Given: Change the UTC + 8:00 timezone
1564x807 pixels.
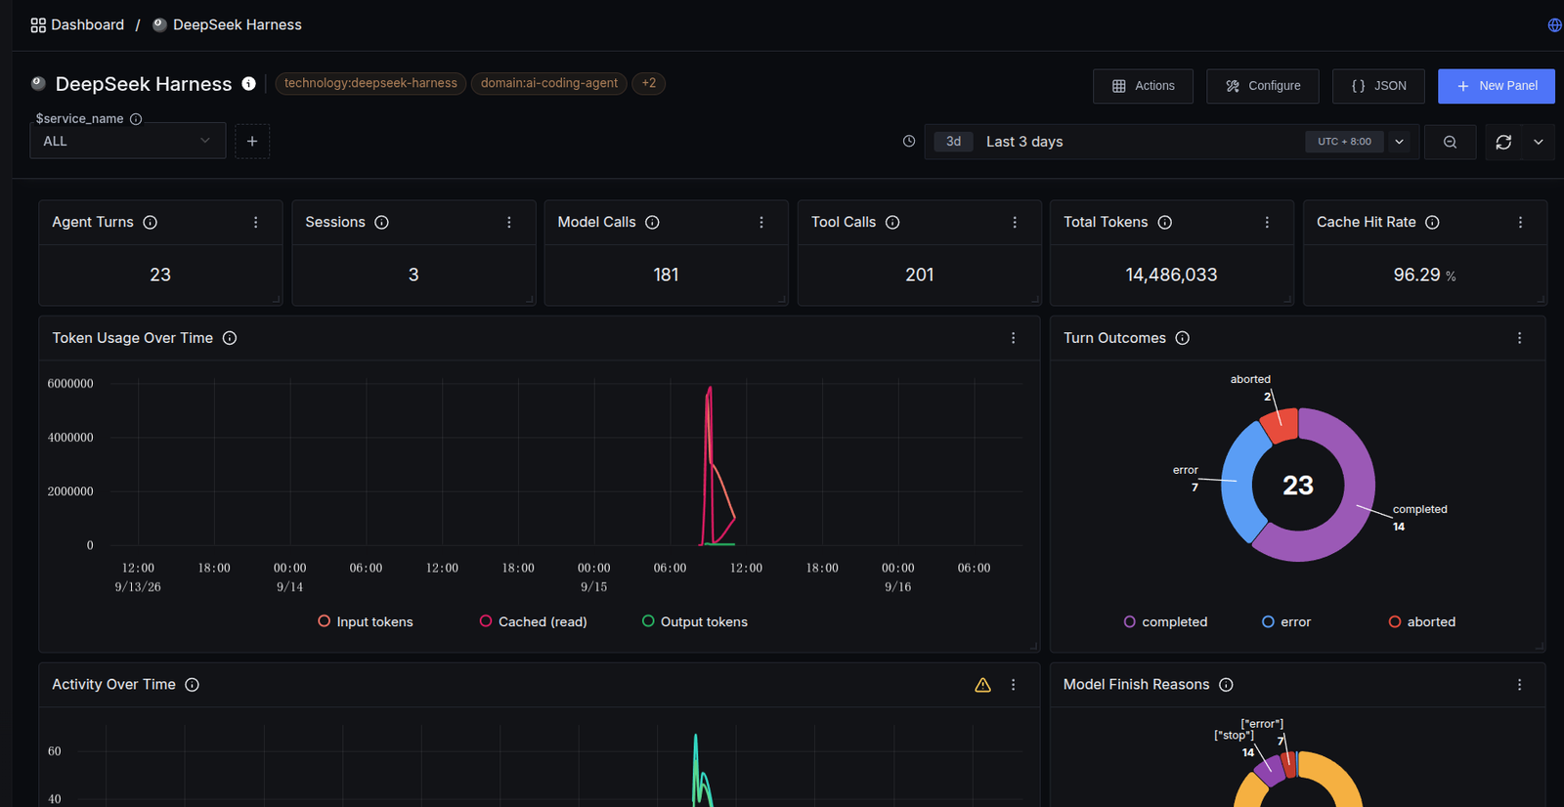Looking at the screenshot, I should [x=1344, y=142].
